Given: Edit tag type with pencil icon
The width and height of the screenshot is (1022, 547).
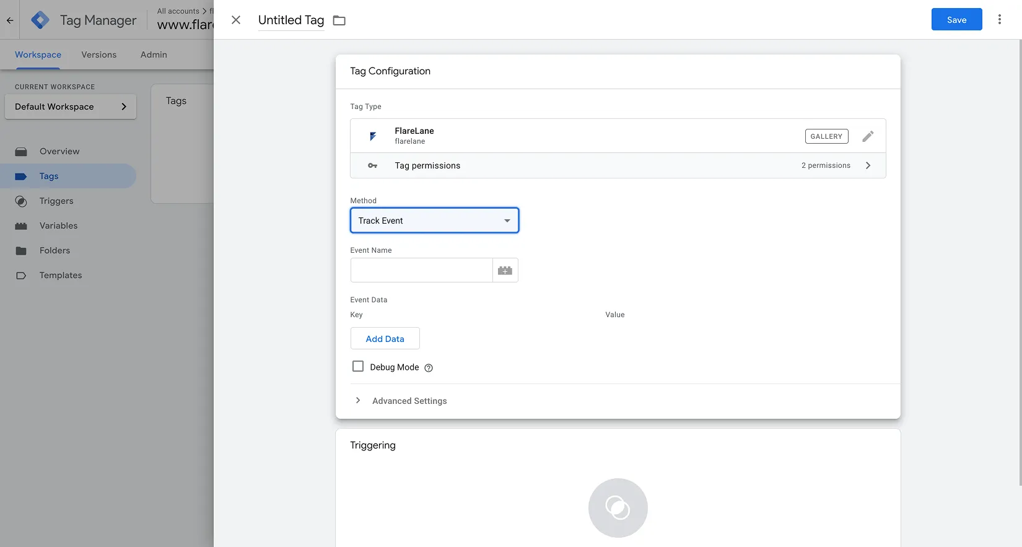Looking at the screenshot, I should (868, 136).
